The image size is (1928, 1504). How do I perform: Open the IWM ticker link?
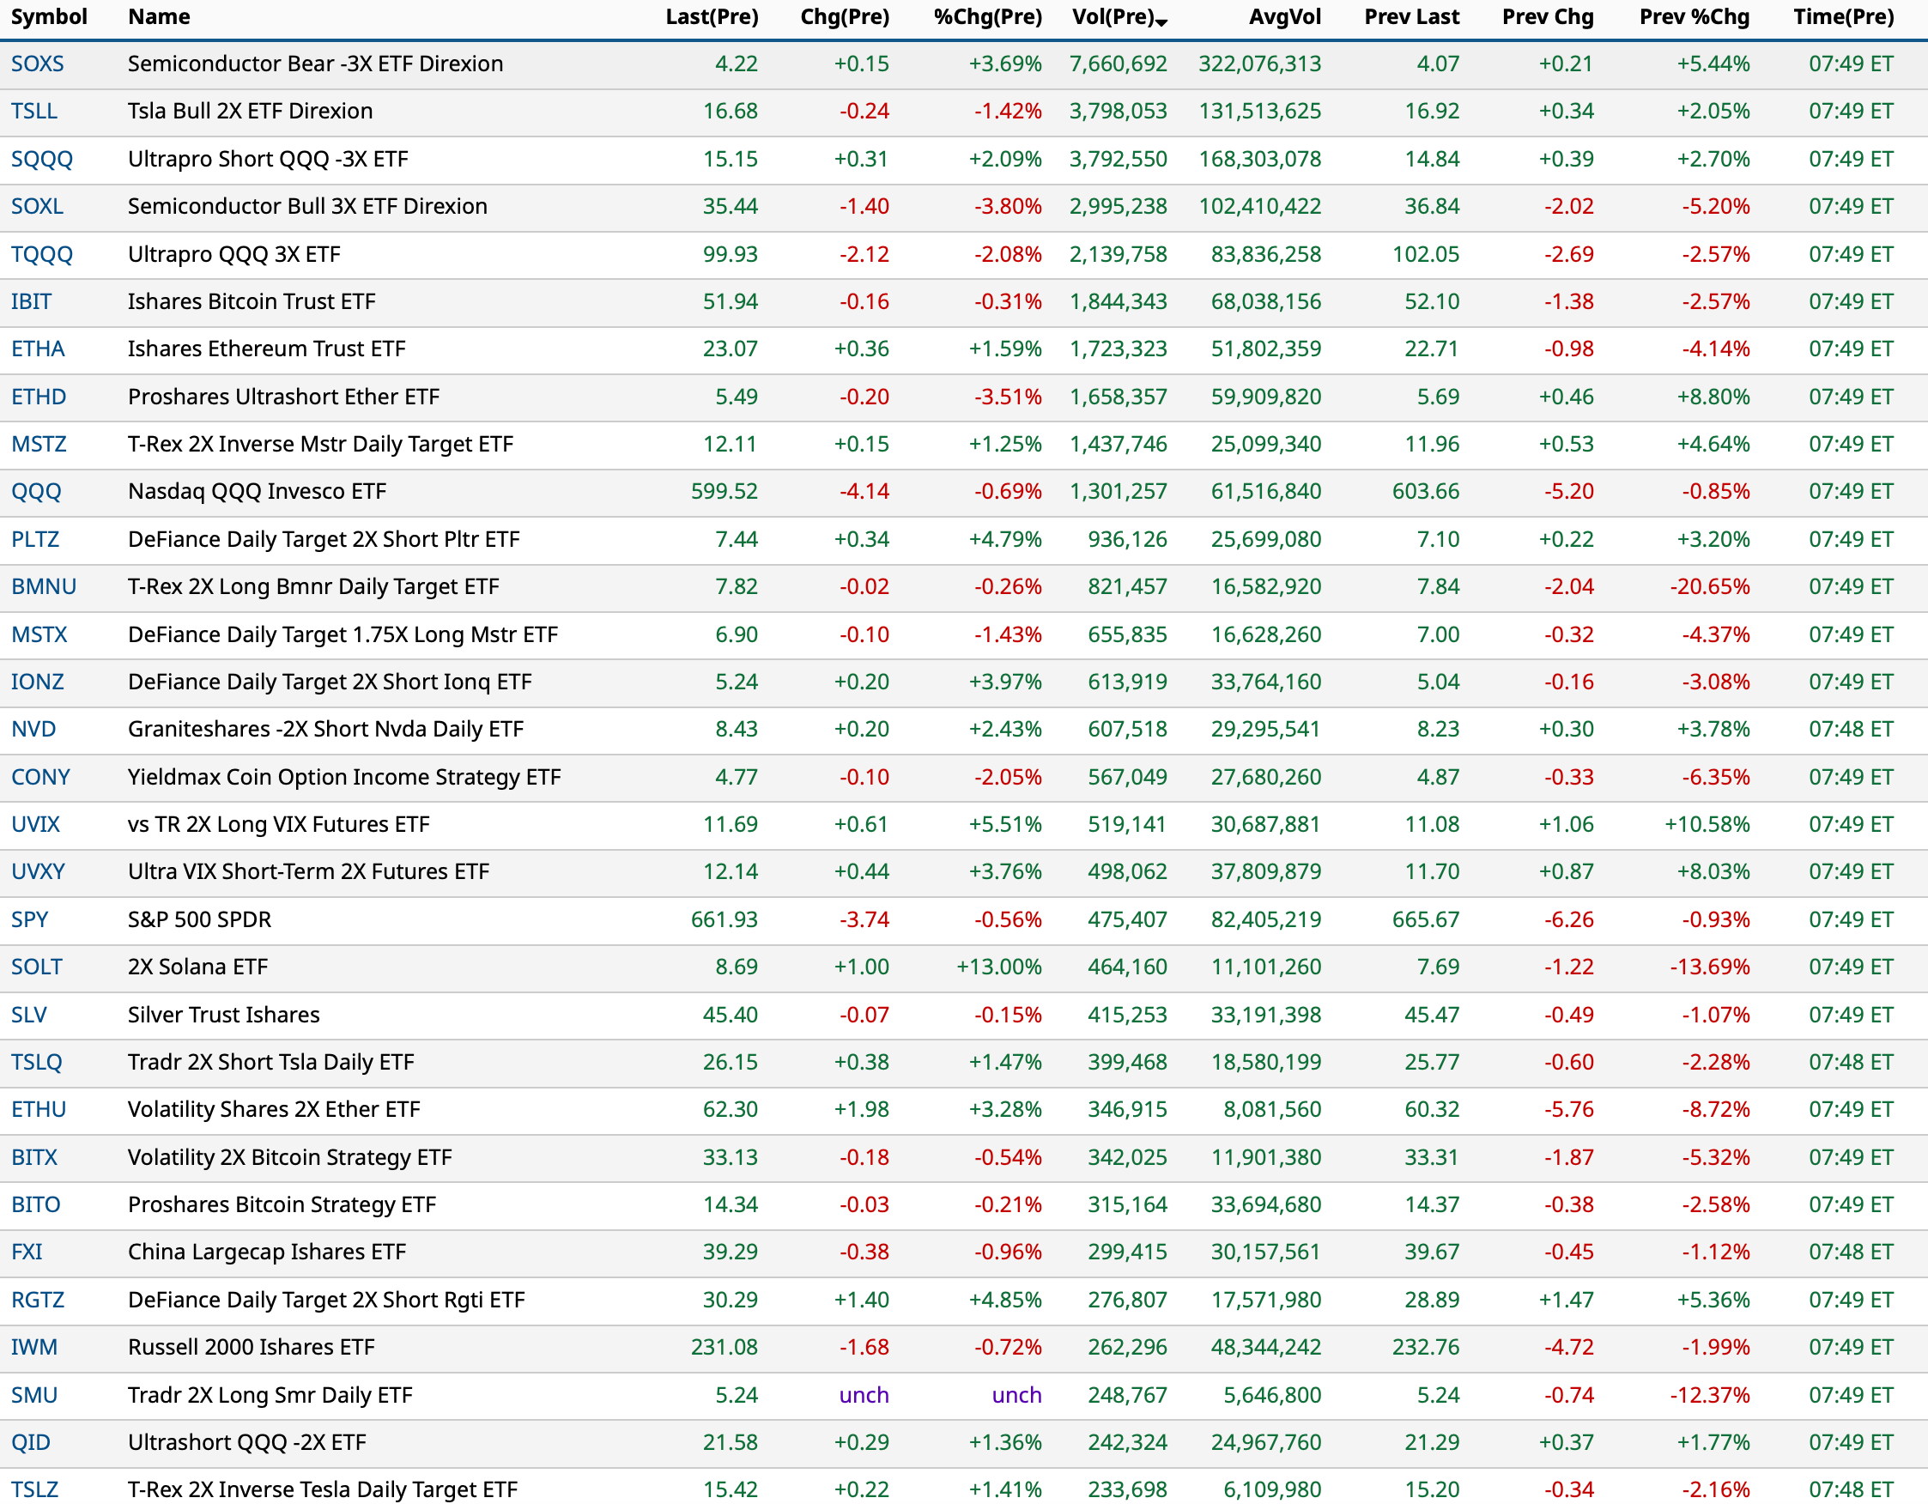click(33, 1348)
